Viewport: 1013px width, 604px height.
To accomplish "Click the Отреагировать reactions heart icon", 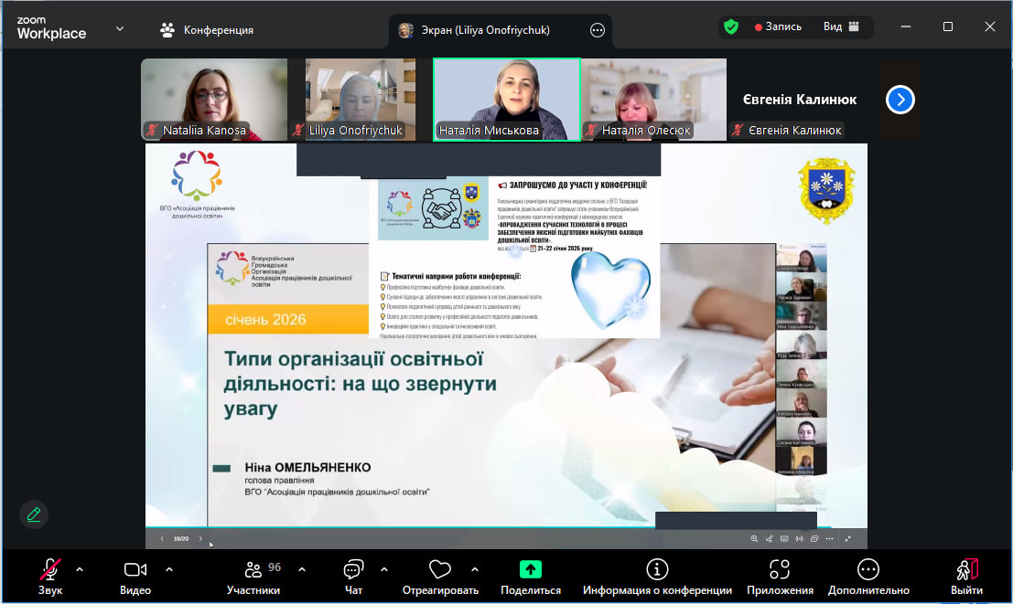I will 440,570.
